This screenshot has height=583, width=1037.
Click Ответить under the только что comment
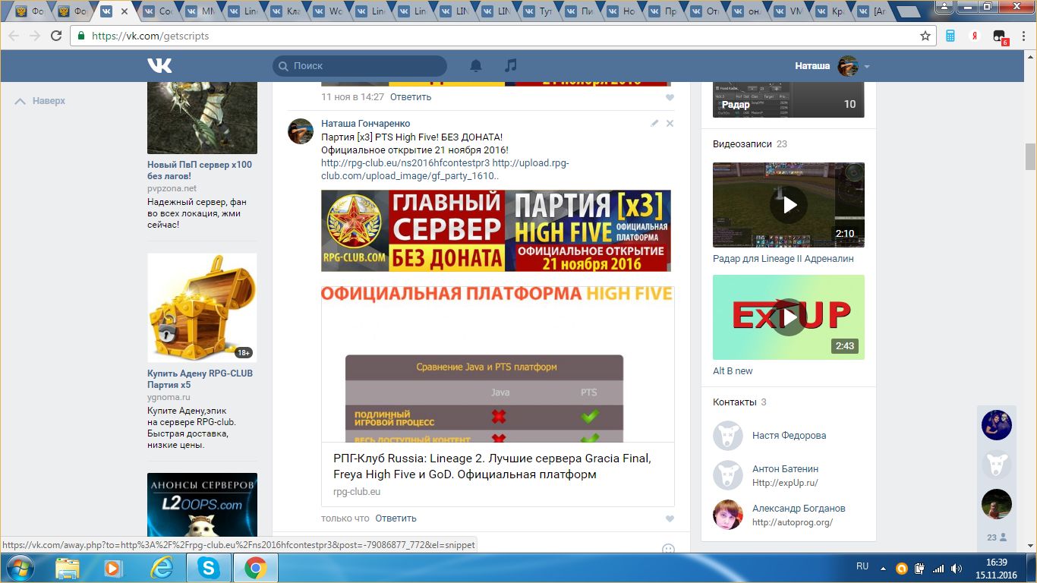[x=396, y=518]
